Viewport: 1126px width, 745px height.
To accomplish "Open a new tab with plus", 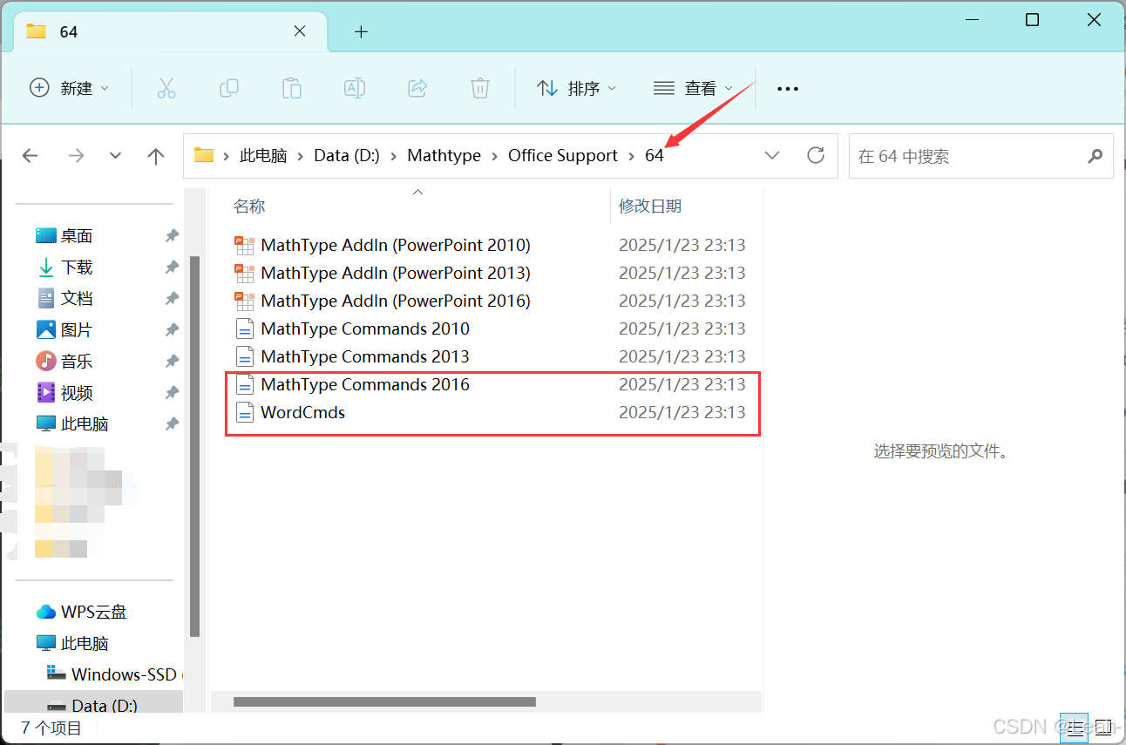I will click(362, 32).
